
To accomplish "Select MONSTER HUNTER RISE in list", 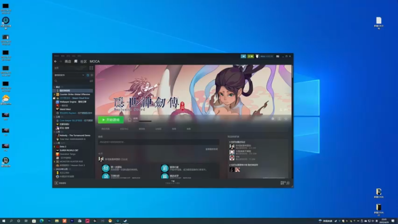I will pos(71,161).
